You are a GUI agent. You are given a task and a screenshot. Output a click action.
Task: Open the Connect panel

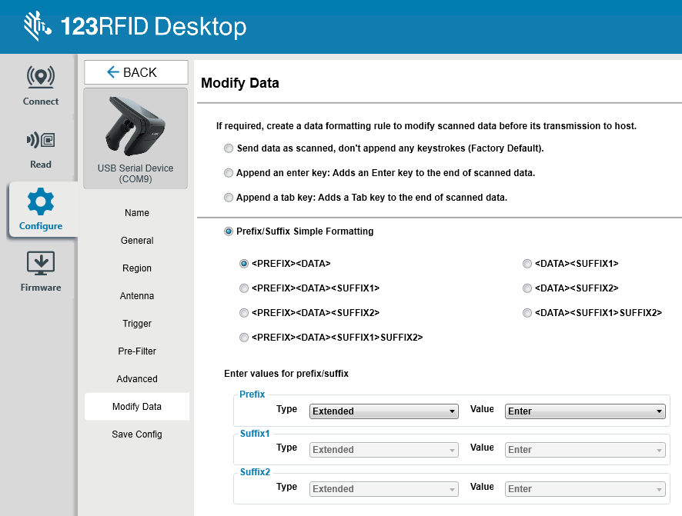click(x=40, y=85)
